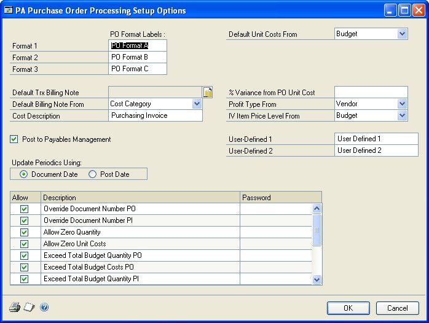Click the Format 2 field with PO Format B
429x323 pixels.
pos(138,57)
